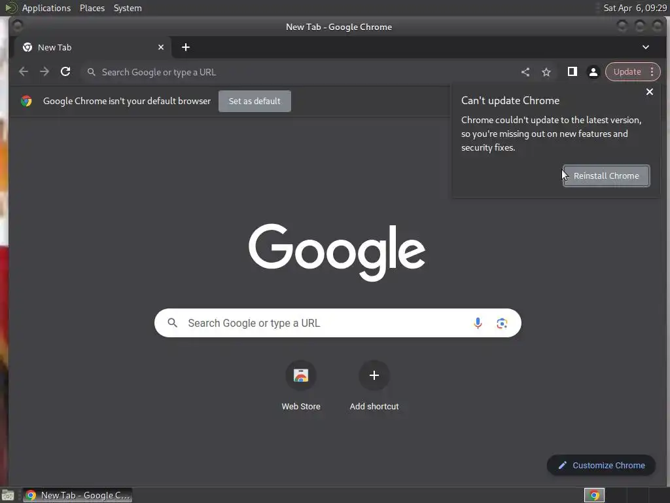
Task: Select the New Tab tab
Action: point(93,47)
